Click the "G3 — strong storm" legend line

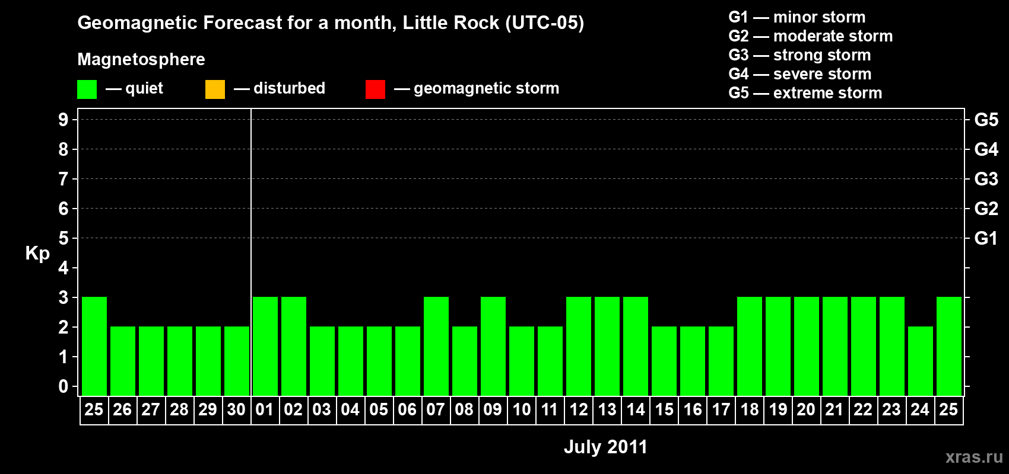pos(799,55)
